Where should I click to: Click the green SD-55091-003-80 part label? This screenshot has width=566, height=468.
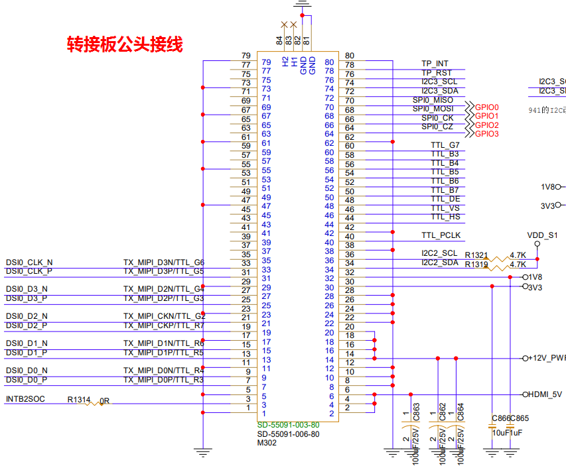pos(288,425)
